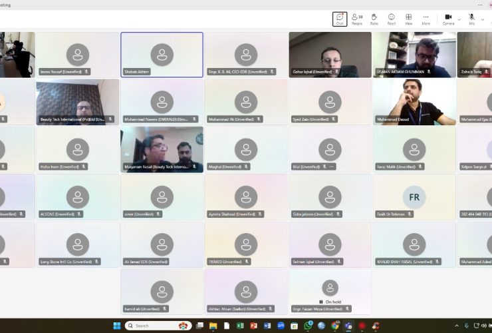The height and width of the screenshot is (333, 492).
Task: Open WhatsApp from the taskbar
Action: click(x=308, y=326)
